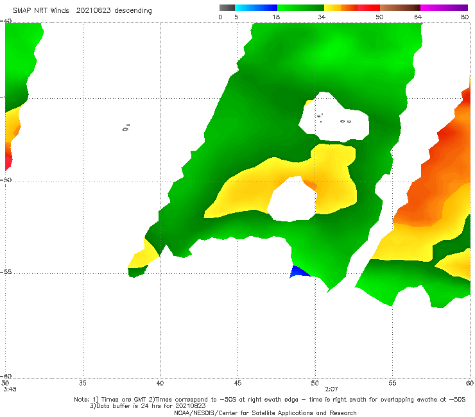Image resolution: width=475 pixels, height=417 pixels.
Task: Select the date 20210823 in the title
Action: coord(93,11)
